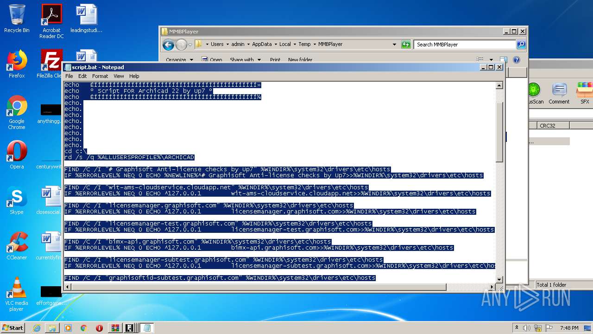Click the CRC32 column header in WinRAR
The width and height of the screenshot is (593, 334).
tap(553, 126)
